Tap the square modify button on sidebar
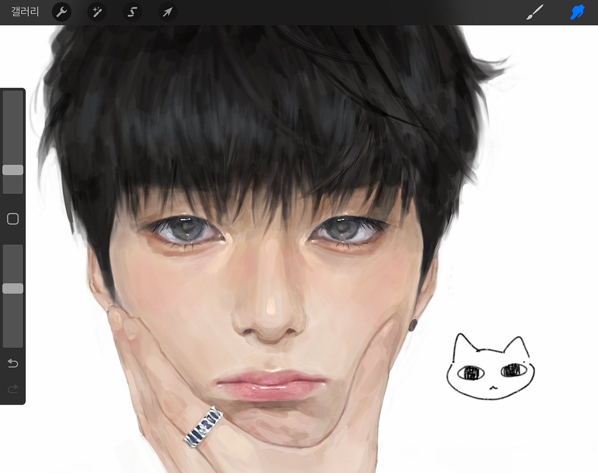The image size is (598, 473). click(x=13, y=219)
